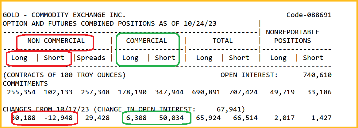
Task: Click the Code-088691 text
Action: [x=309, y=15]
